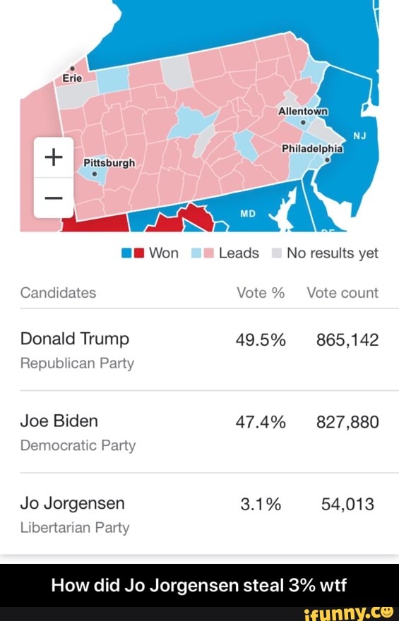Click the Candidates column header
The height and width of the screenshot is (621, 399).
pos(58,293)
